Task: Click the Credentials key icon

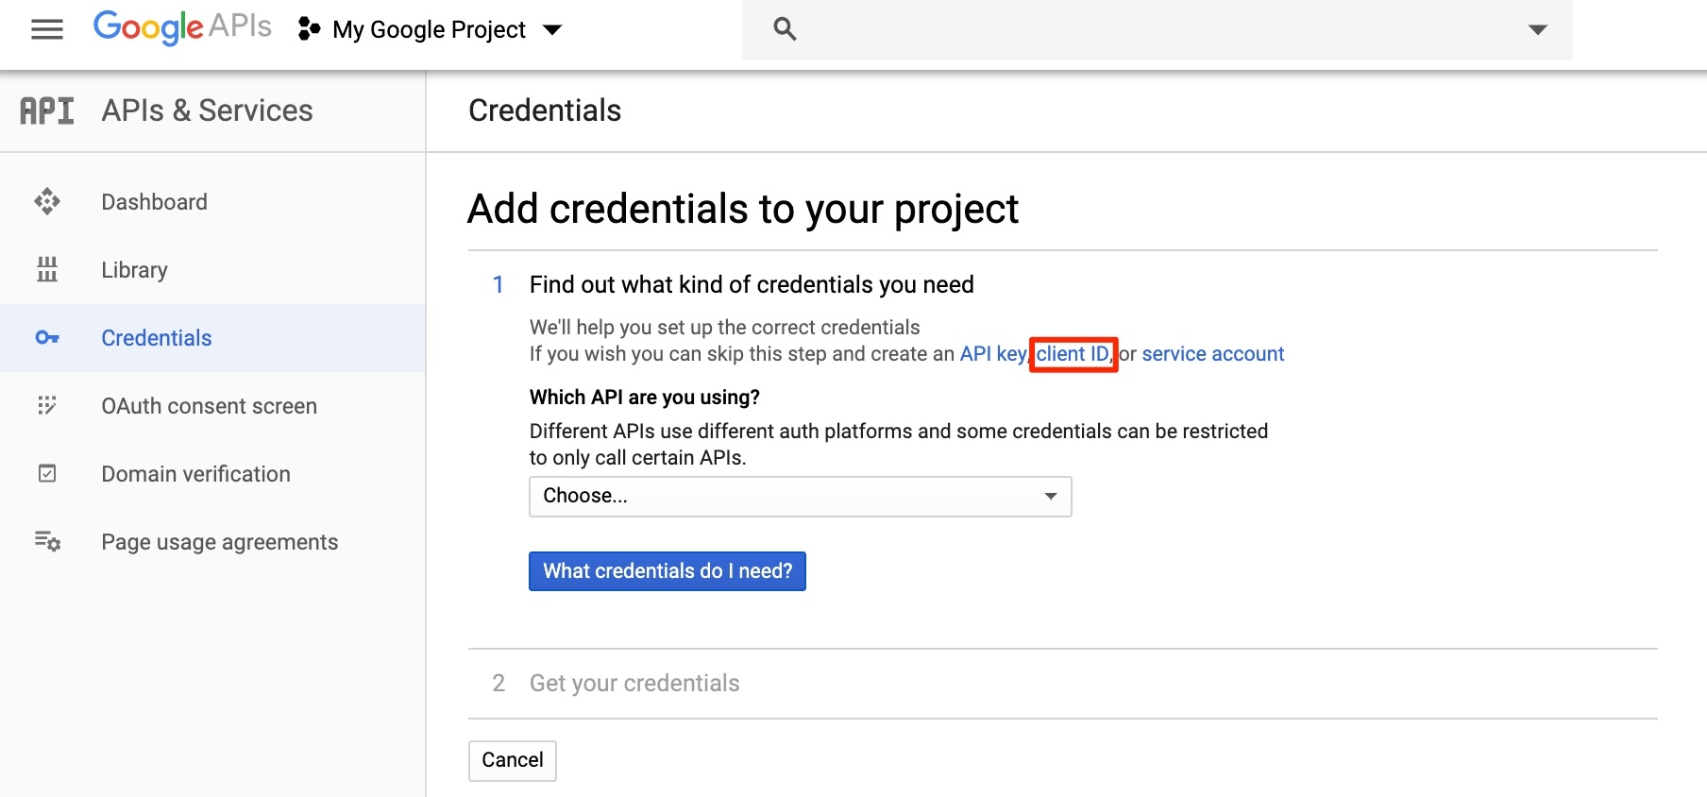Action: (x=47, y=338)
